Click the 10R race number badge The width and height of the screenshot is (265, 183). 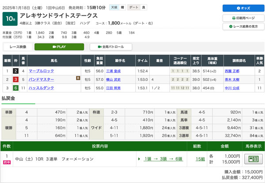(10, 19)
